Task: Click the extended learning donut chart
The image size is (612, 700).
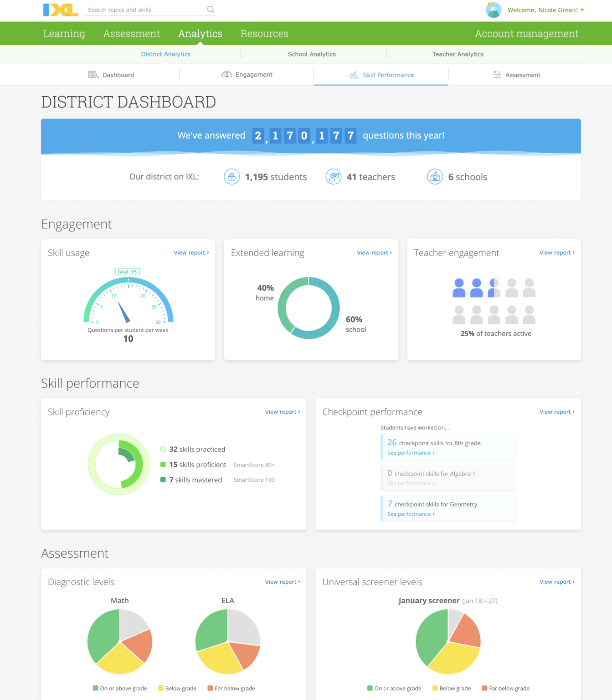Action: click(309, 308)
